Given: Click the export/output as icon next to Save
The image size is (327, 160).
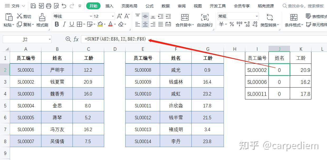Looking at the screenshot, I should (41, 6).
